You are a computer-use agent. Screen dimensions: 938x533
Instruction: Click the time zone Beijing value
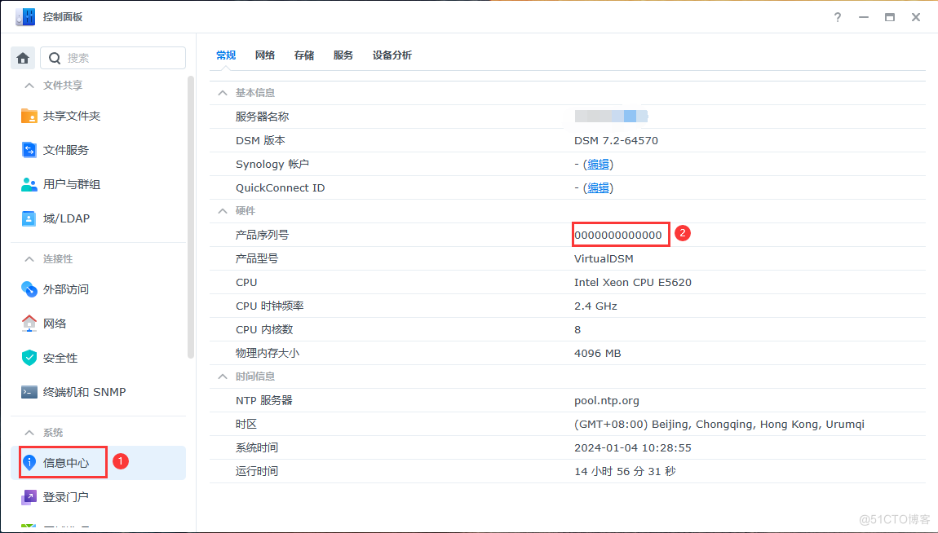(719, 425)
